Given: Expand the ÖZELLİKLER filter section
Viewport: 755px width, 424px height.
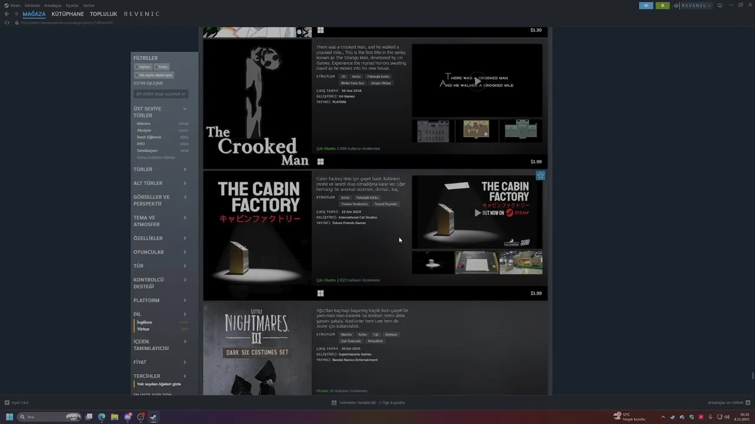Looking at the screenshot, I should (x=160, y=238).
